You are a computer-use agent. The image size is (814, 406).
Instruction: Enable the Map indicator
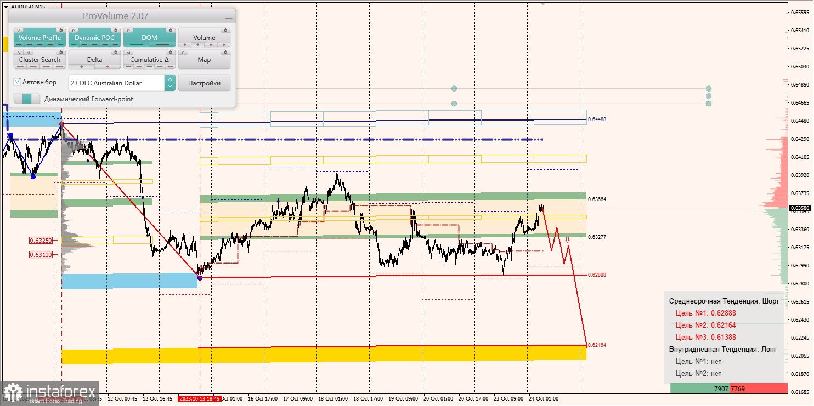click(x=205, y=60)
